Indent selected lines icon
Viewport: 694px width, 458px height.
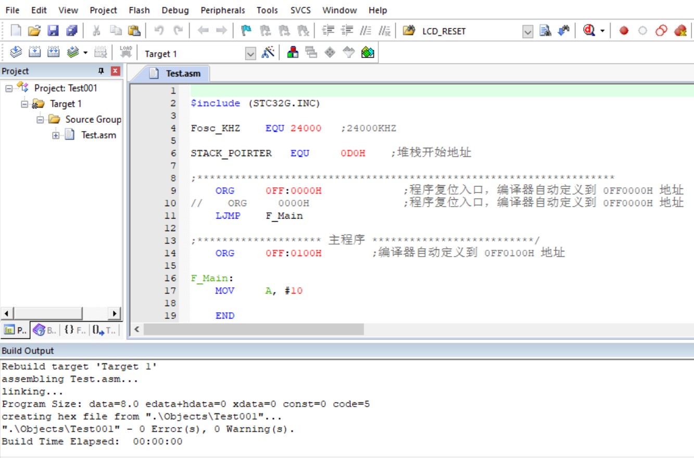tap(328, 31)
